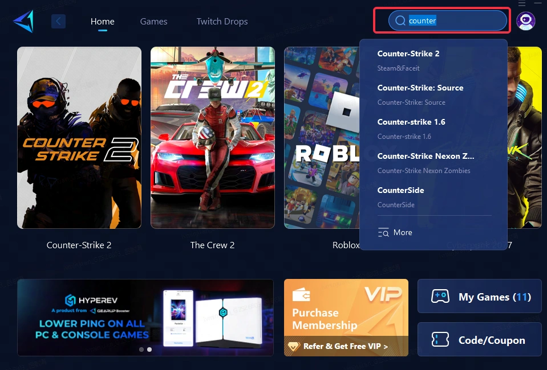The height and width of the screenshot is (370, 547).
Task: Click the Roblox title label
Action: pos(346,245)
